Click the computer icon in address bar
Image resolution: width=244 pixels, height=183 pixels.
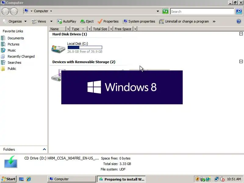pyautogui.click(x=26, y=11)
